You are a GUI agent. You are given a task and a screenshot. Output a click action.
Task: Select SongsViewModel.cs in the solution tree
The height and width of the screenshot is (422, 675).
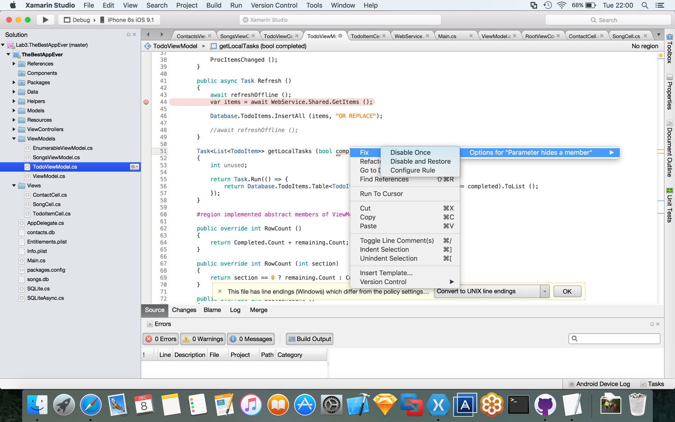(56, 158)
